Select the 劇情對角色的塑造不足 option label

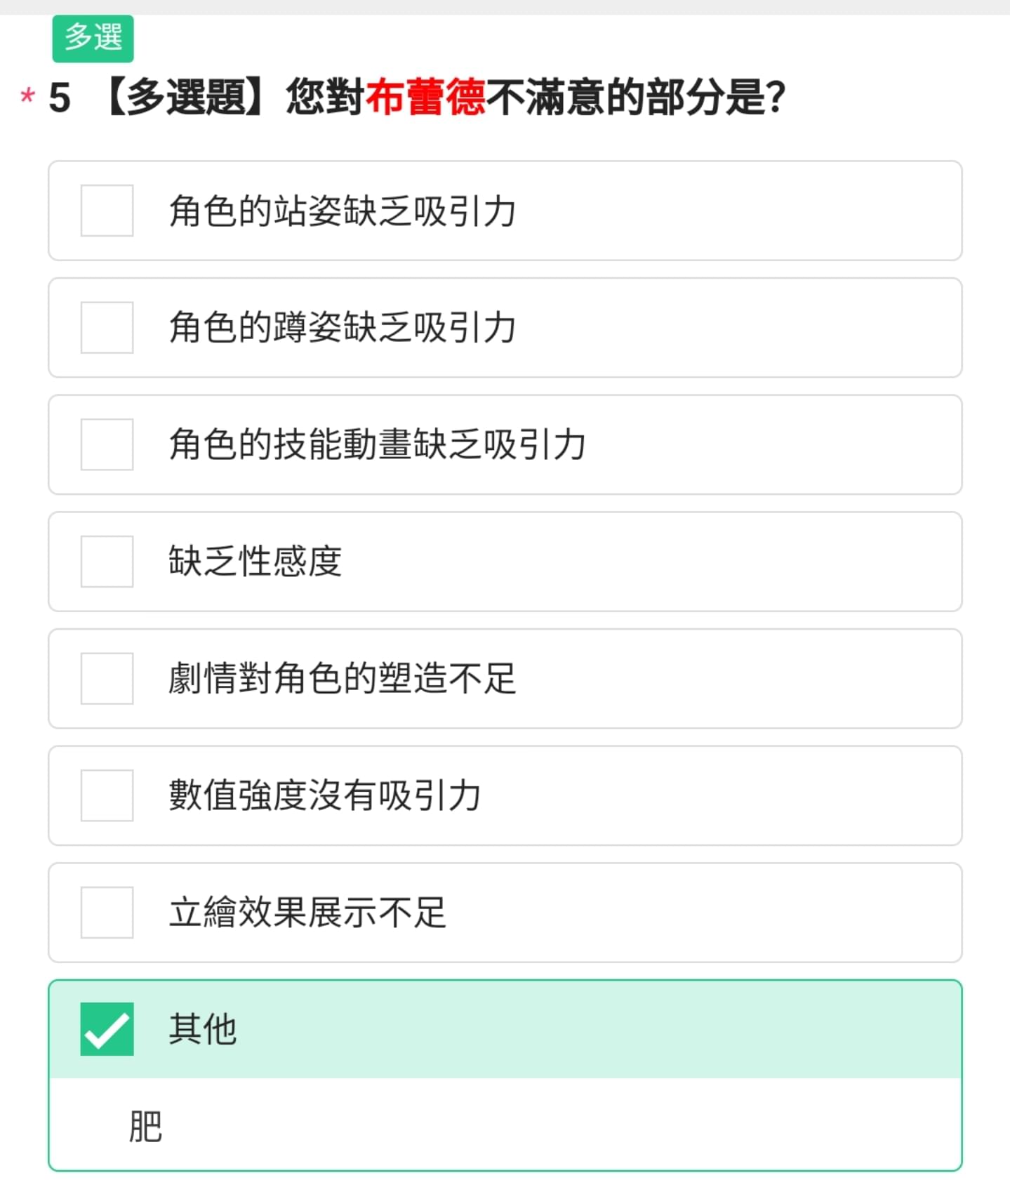pos(343,678)
